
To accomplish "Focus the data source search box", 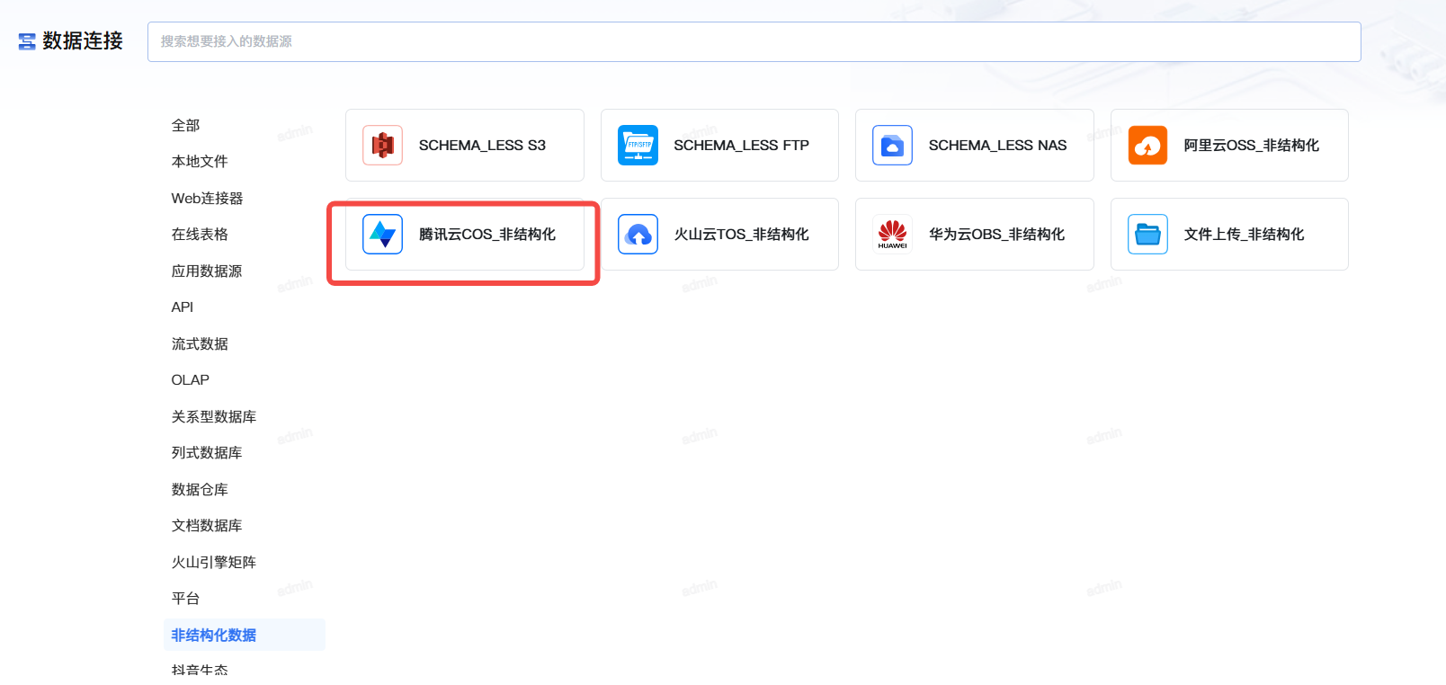I will (x=754, y=41).
